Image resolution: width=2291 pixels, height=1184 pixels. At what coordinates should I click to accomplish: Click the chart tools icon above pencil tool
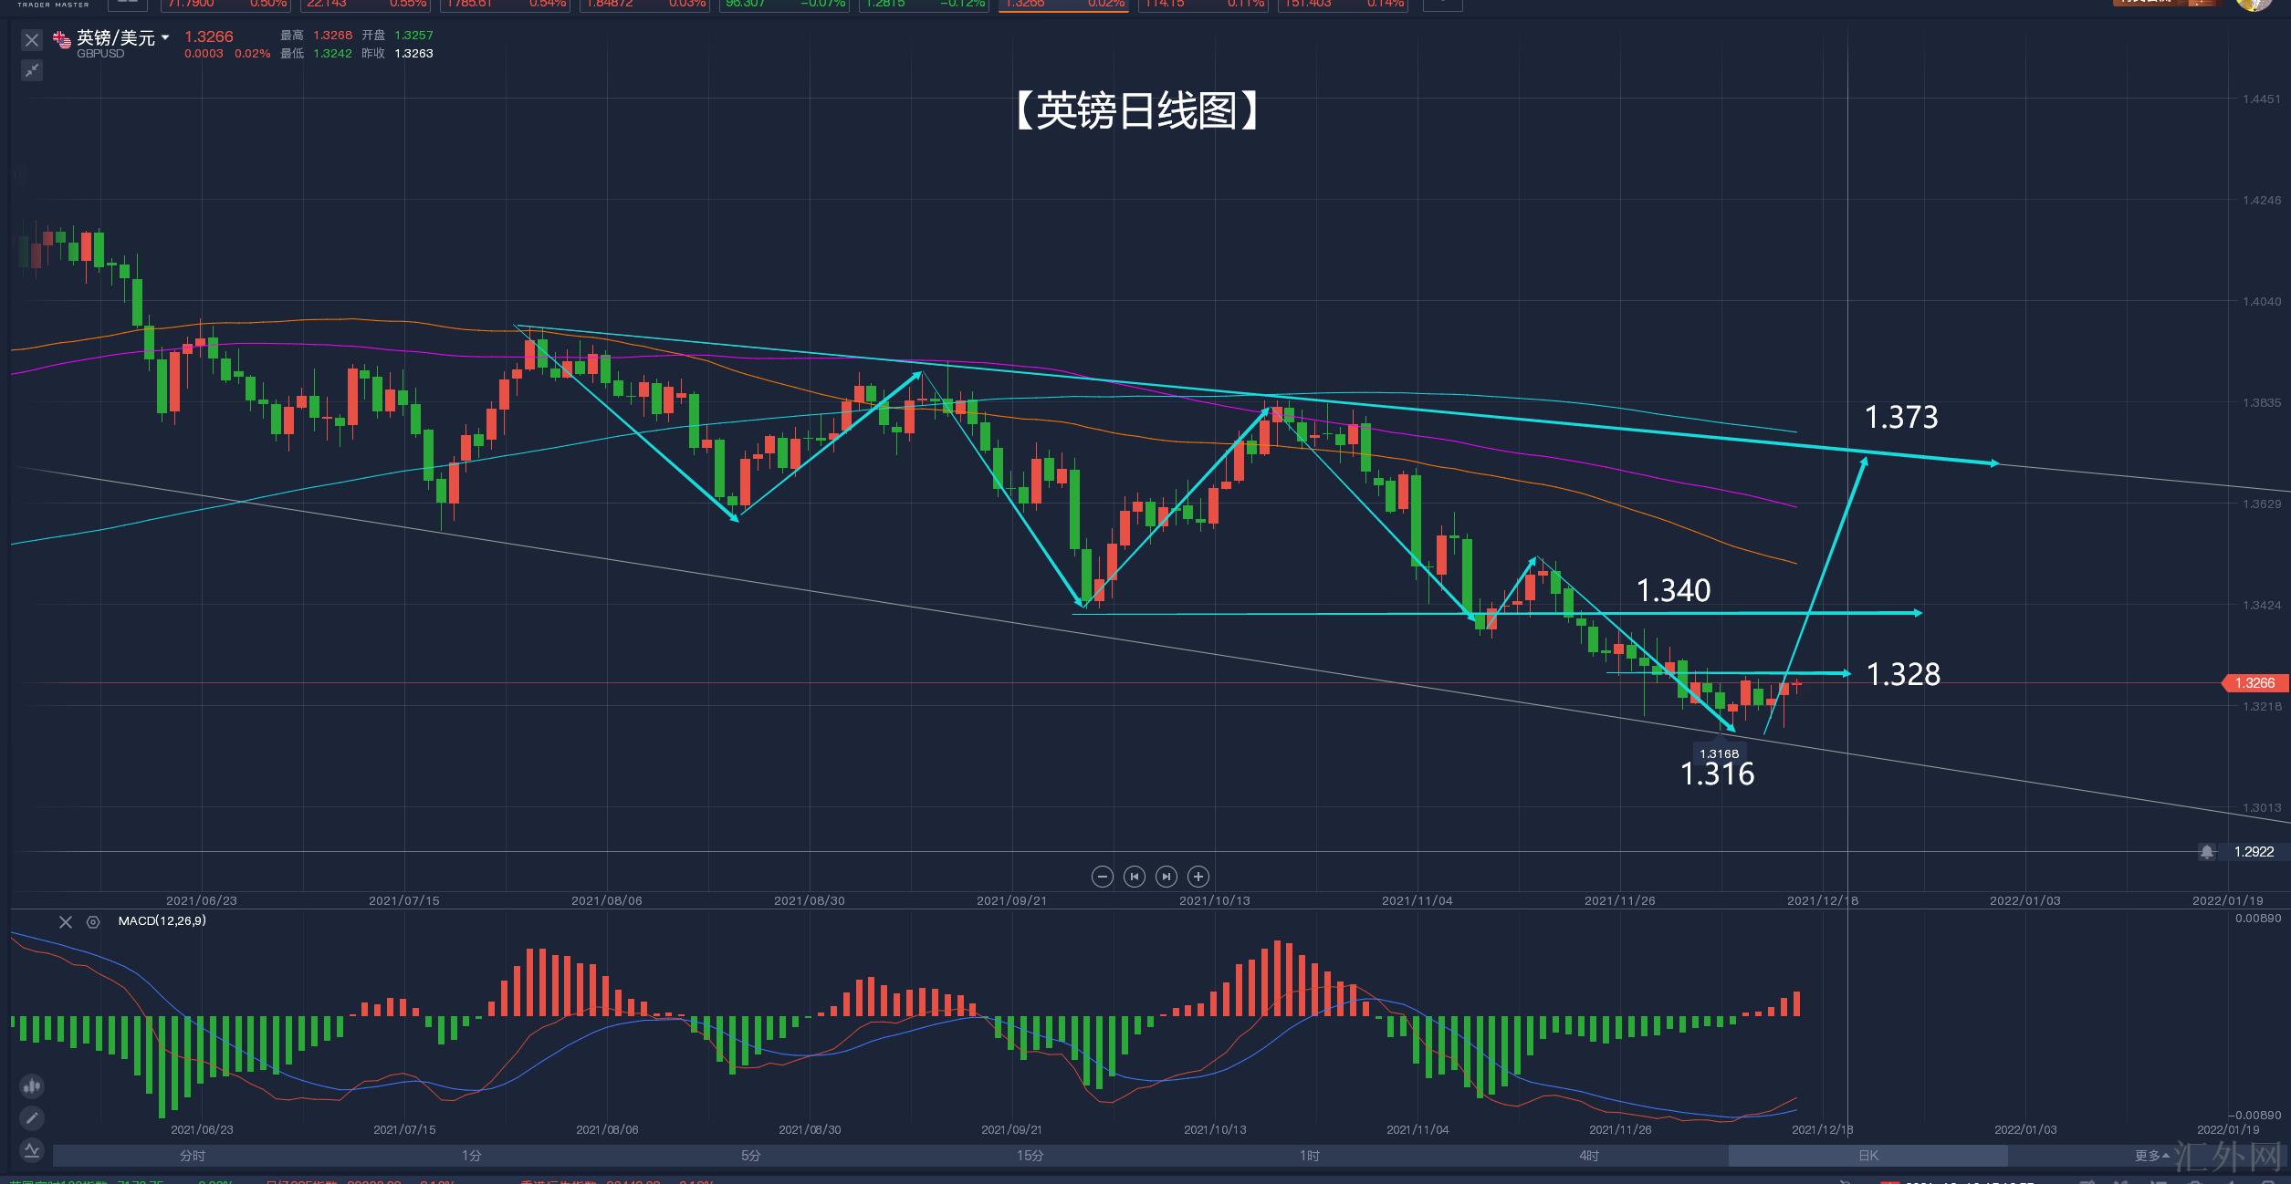(32, 1085)
